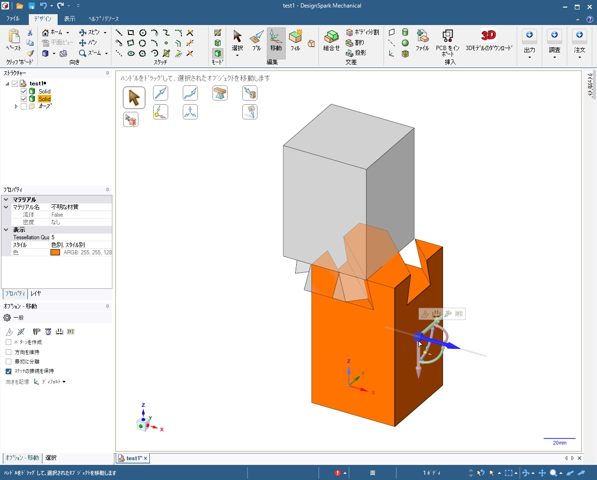Click the Move (移動) tool in ribbon

276,40
